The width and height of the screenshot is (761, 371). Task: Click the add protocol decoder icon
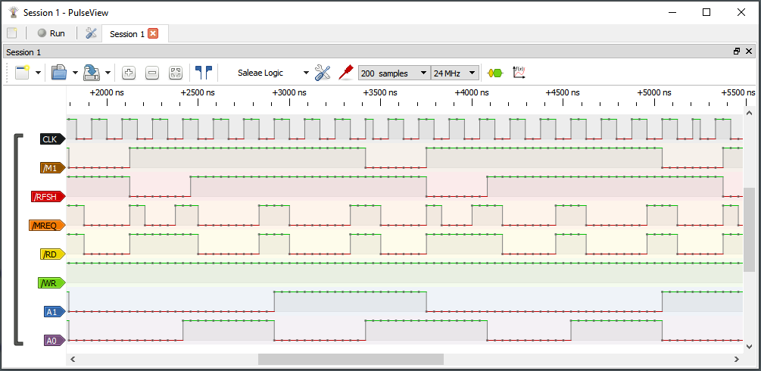click(x=494, y=73)
